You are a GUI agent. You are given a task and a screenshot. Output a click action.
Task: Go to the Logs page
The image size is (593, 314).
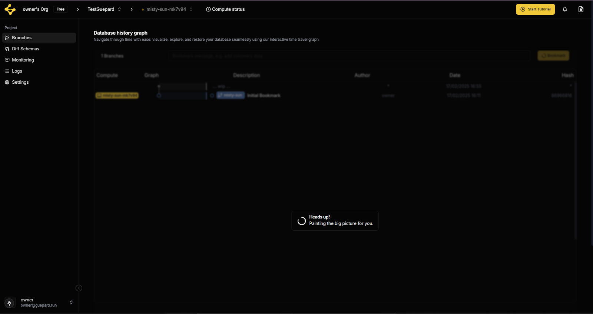[x=17, y=71]
